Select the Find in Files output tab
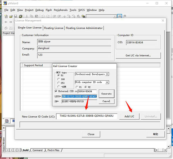Image resolution: width=173 pixels, height=159 pixels. [53, 150]
